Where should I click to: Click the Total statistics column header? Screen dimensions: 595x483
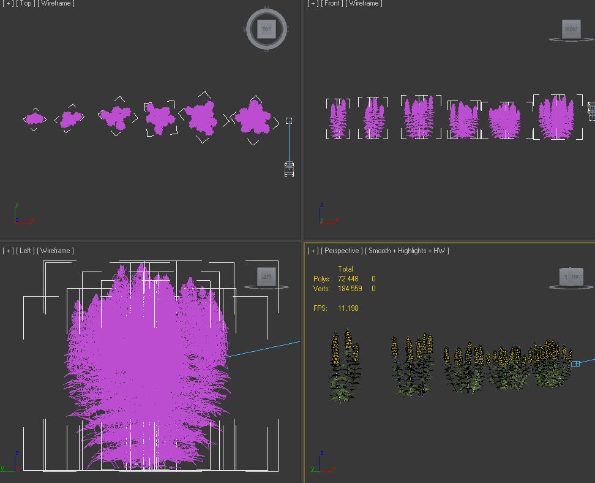pos(345,269)
